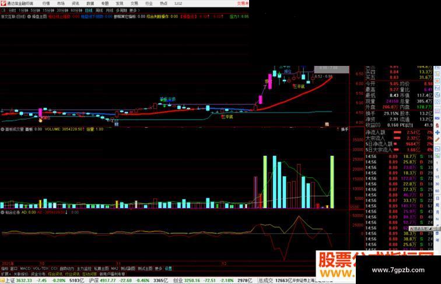Select the pencil drawing tool in sidebar
Screen dimensions: 441x284
point(437,139)
